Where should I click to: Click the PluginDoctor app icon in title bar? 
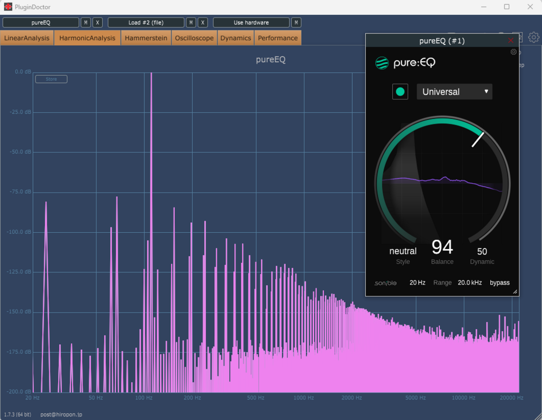click(7, 6)
